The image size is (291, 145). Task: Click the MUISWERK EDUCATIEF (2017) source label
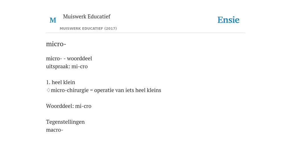pos(88,29)
